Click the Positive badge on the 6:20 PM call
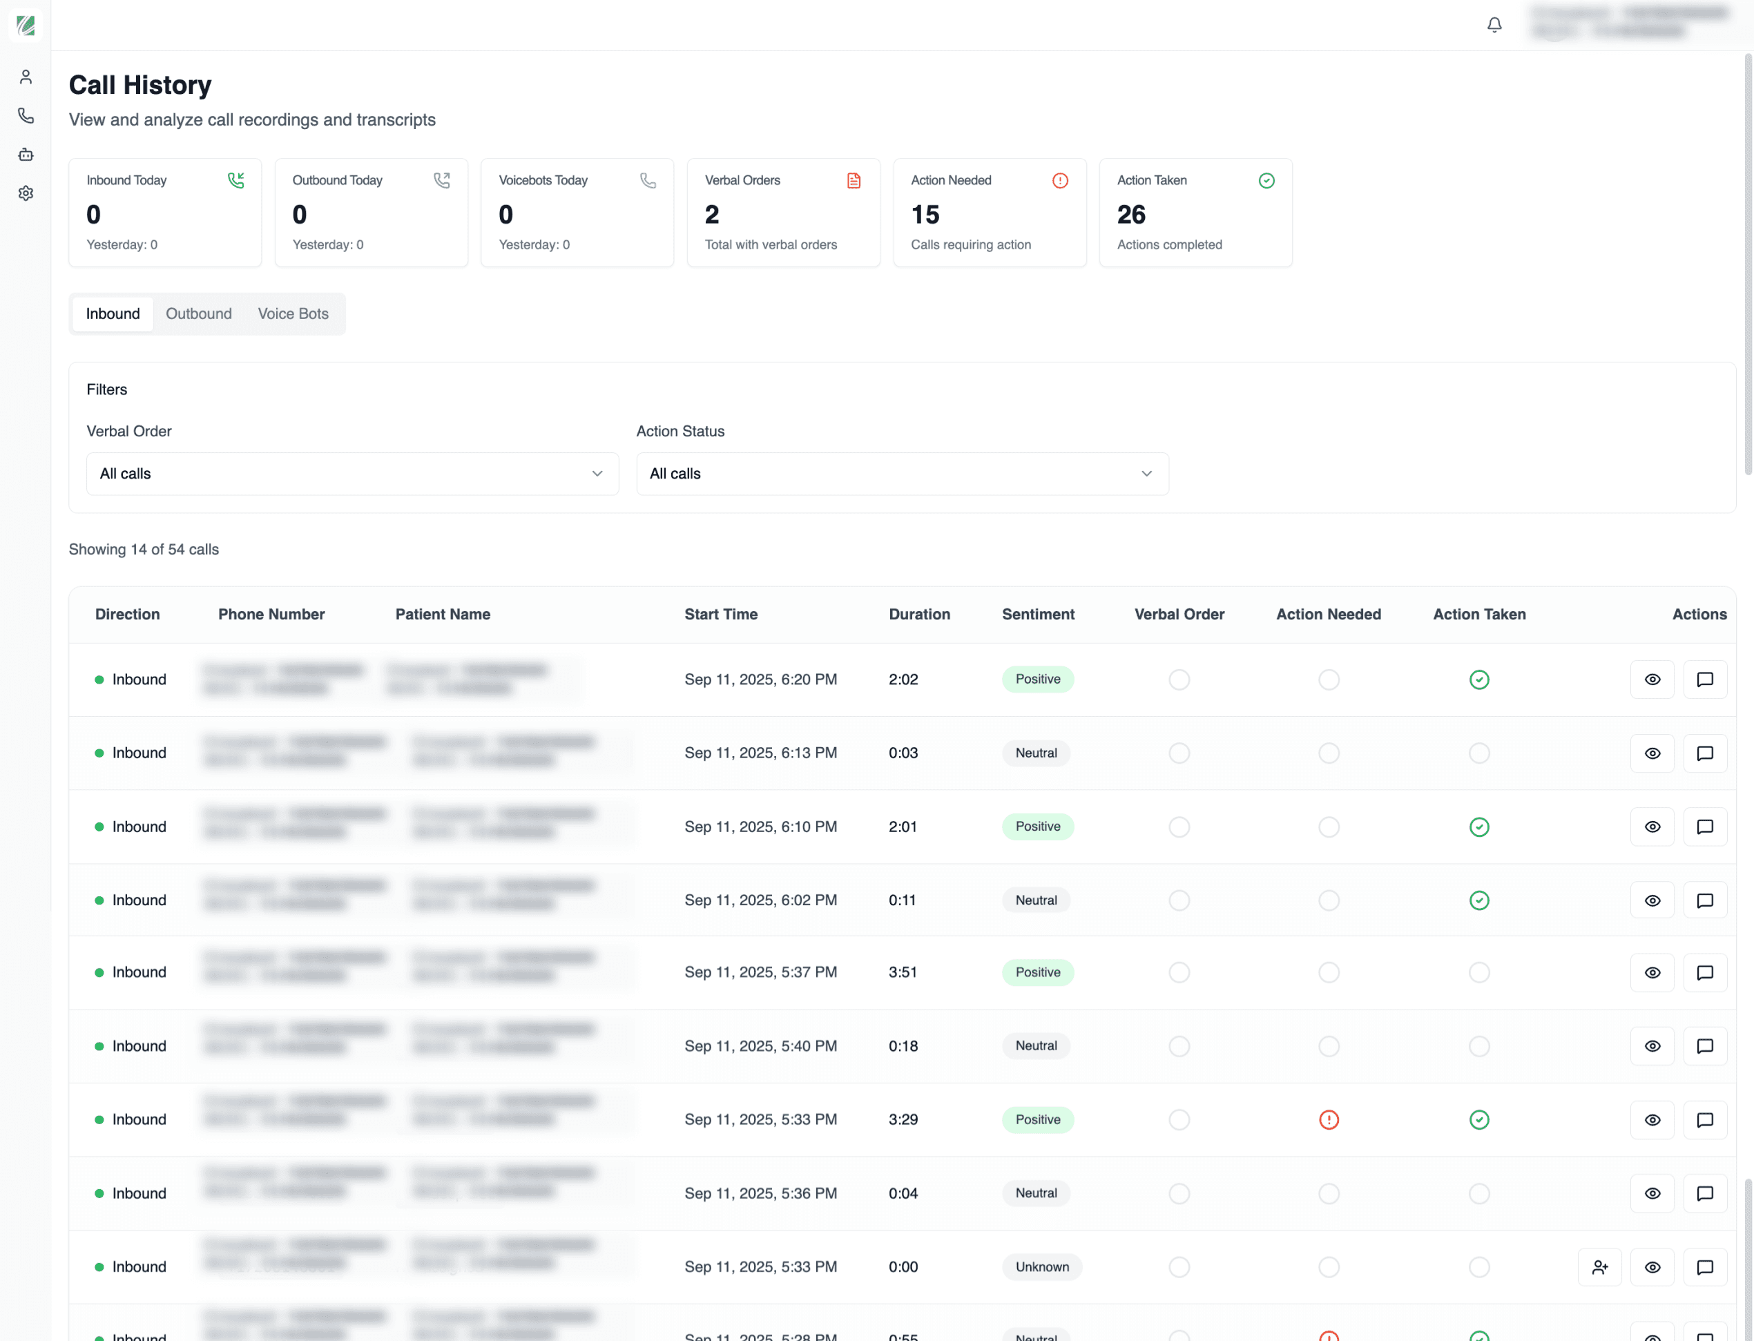 (1038, 679)
